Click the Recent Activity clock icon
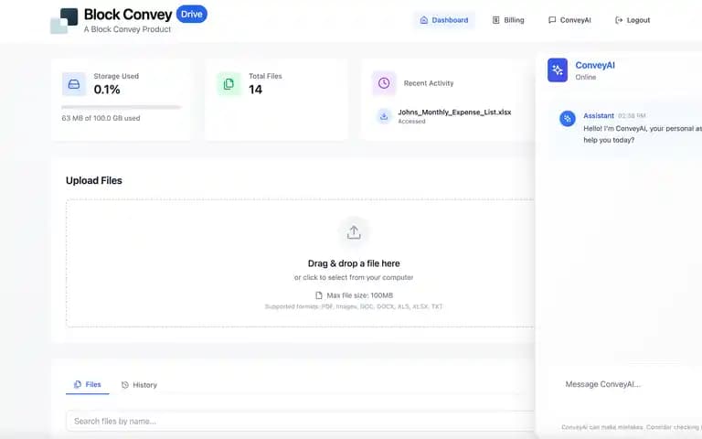Screen dimensions: 702x439 tap(384, 83)
